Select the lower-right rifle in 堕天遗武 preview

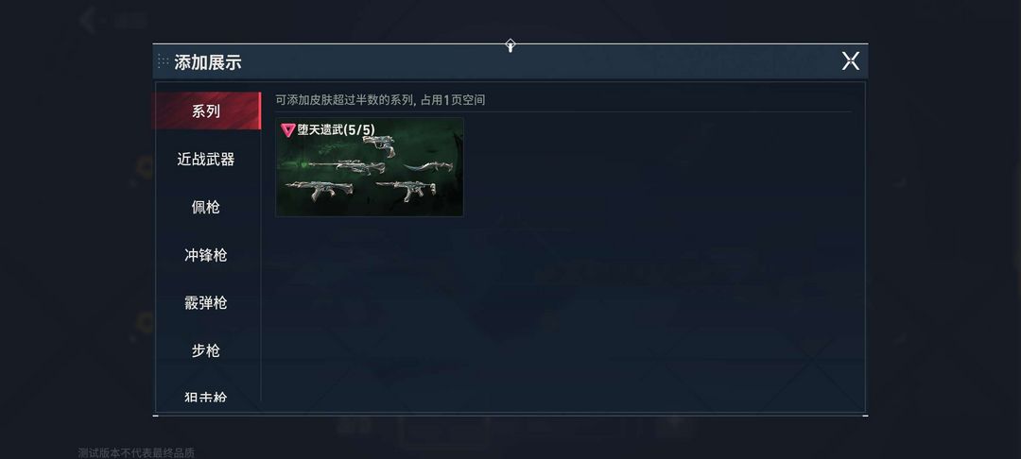click(407, 191)
